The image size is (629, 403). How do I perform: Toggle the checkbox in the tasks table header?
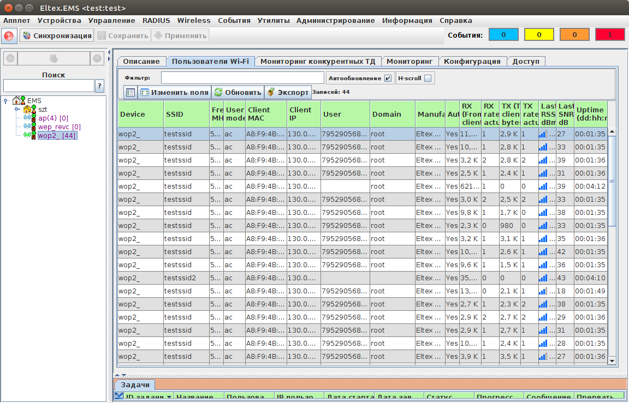pyautogui.click(x=119, y=396)
